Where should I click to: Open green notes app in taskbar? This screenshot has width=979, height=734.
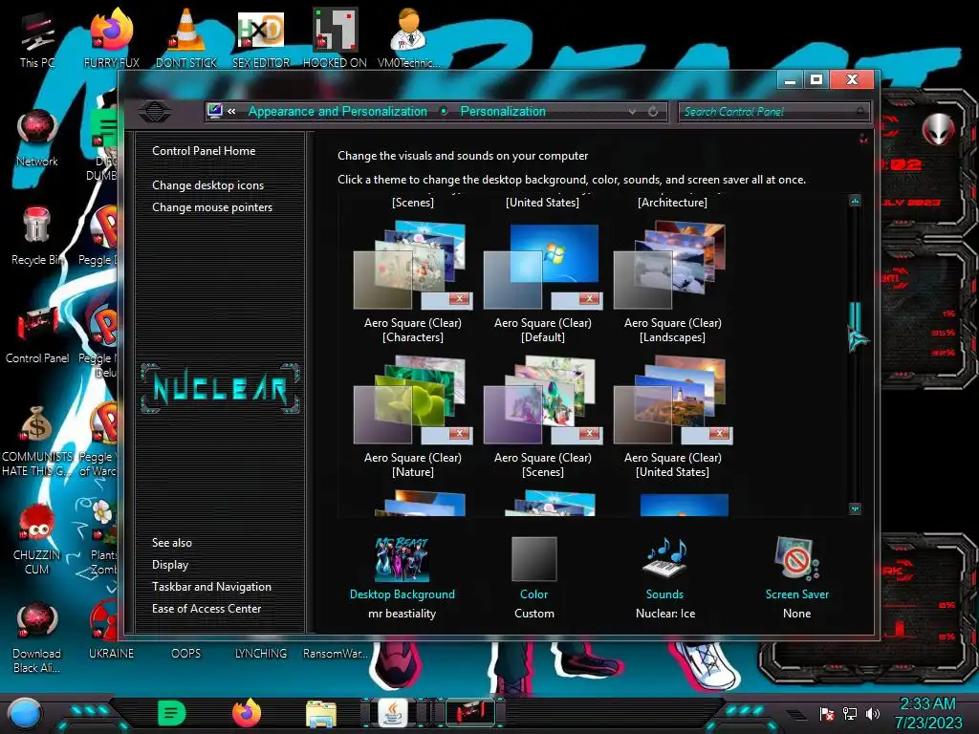[x=172, y=713]
